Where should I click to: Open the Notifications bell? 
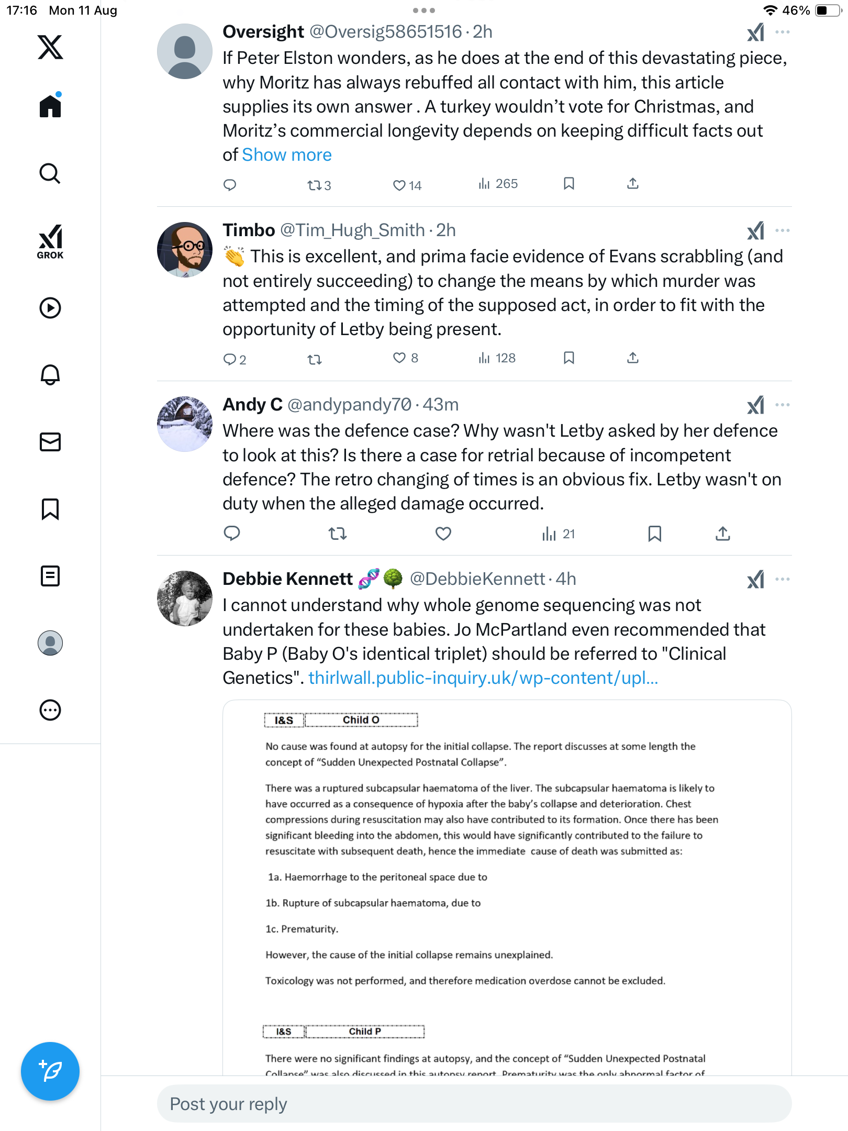50,374
